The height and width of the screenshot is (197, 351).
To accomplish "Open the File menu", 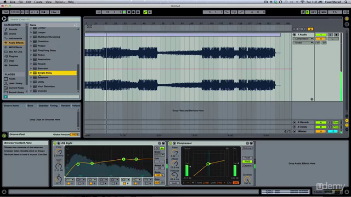I will coord(21,2).
